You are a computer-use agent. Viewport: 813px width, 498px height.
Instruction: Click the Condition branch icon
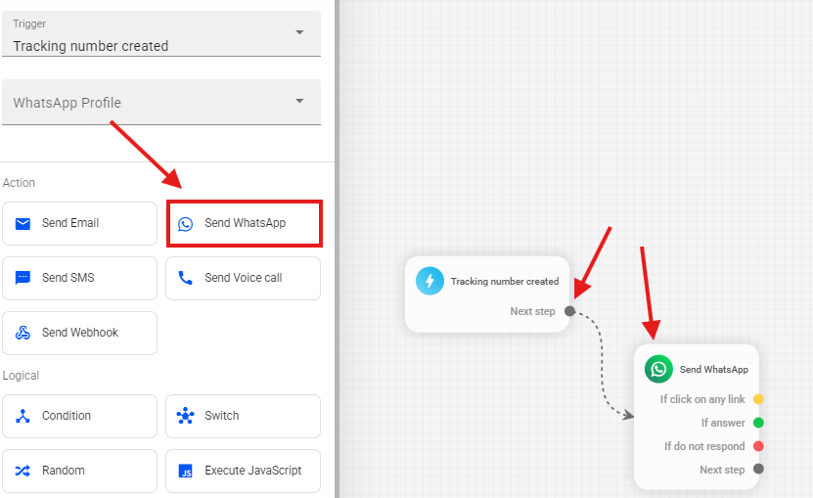[23, 416]
